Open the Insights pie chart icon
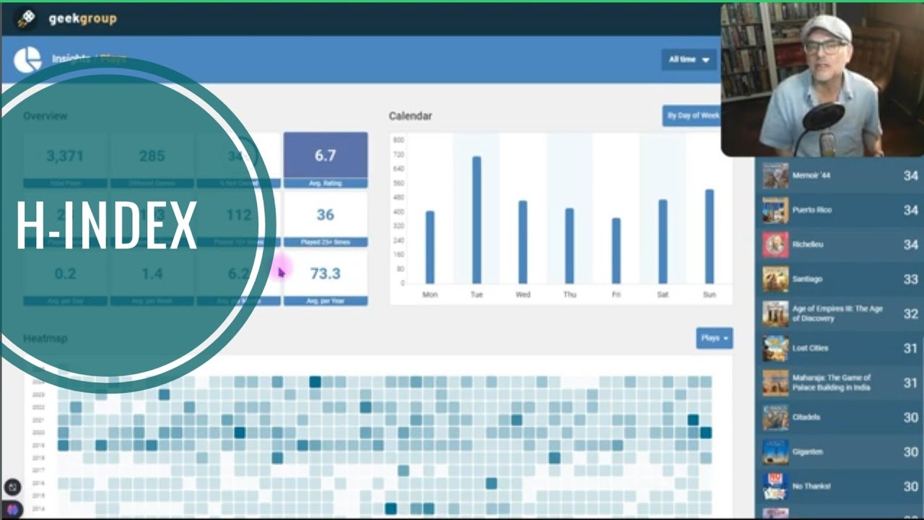The image size is (924, 520). click(27, 60)
